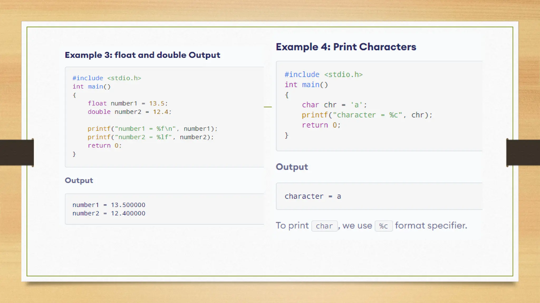Click the right Output heading

click(x=292, y=167)
